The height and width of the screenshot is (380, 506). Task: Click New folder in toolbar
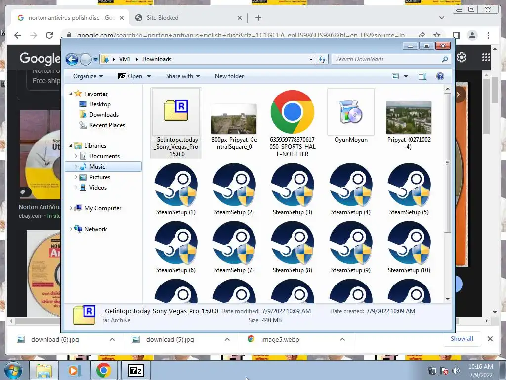pyautogui.click(x=229, y=76)
